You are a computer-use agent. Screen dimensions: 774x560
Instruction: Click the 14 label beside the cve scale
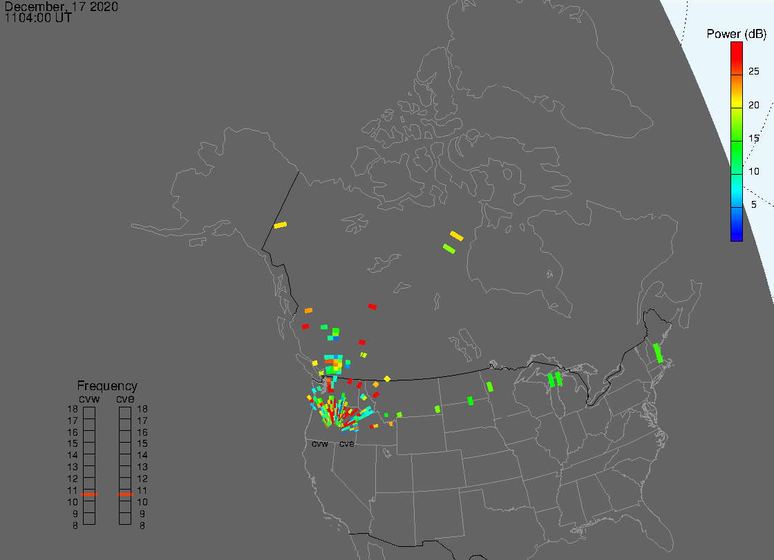point(142,456)
